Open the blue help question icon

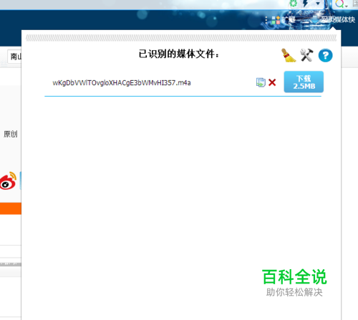click(325, 55)
